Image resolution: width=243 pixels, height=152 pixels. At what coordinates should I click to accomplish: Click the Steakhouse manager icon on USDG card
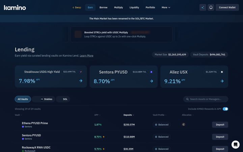coord(81,72)
